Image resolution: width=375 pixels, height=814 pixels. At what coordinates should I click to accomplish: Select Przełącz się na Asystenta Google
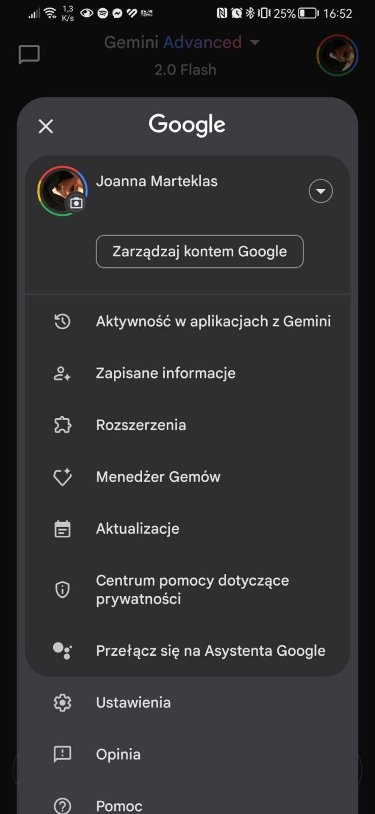pyautogui.click(x=210, y=651)
